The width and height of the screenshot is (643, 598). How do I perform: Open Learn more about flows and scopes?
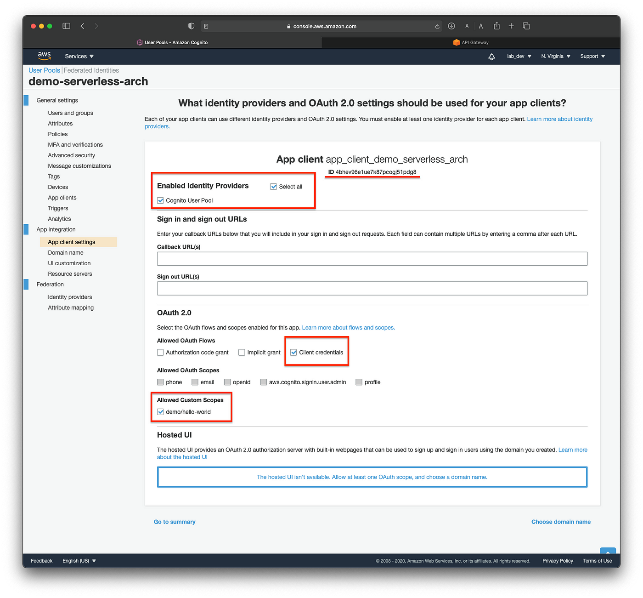click(349, 328)
